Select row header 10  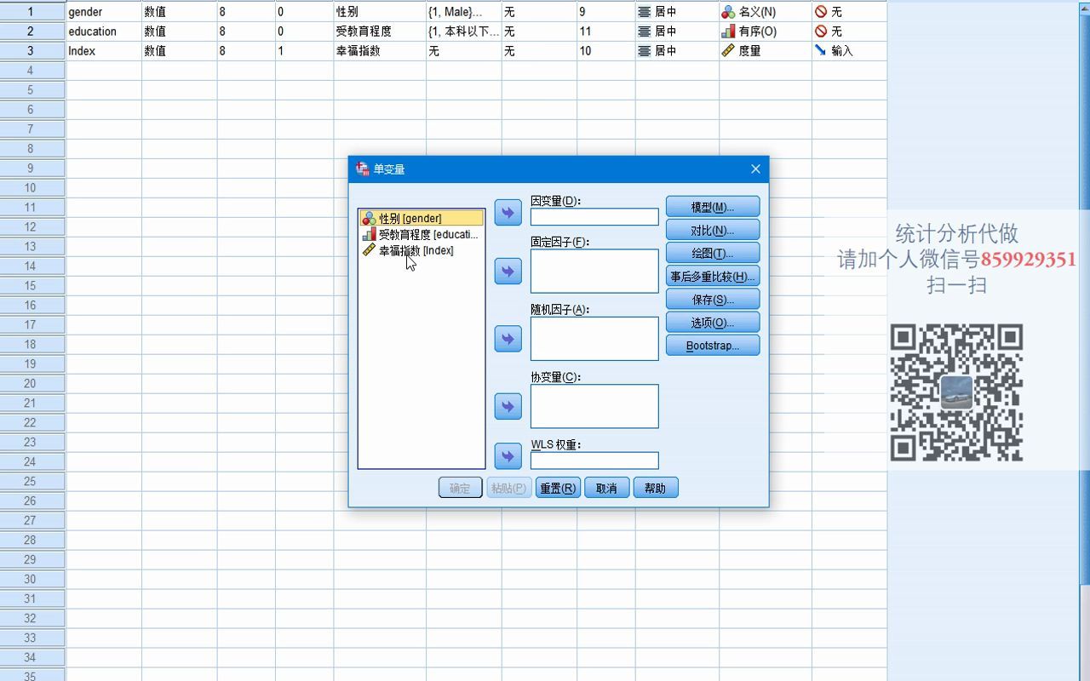(x=32, y=188)
